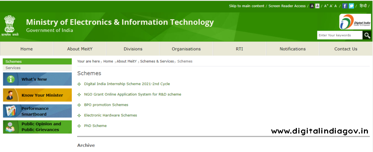Viewport: 373px width, 152px height.
Task: Click the Archive heading
Action: [86, 145]
